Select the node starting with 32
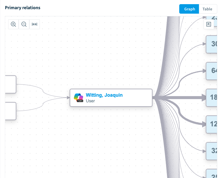222x178 pixels. 212,151
